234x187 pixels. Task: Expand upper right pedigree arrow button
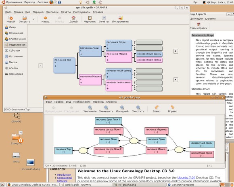point(175,51)
